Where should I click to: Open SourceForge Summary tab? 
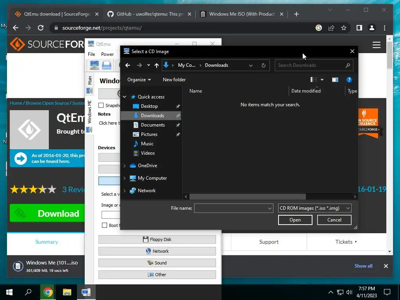pyautogui.click(x=47, y=242)
